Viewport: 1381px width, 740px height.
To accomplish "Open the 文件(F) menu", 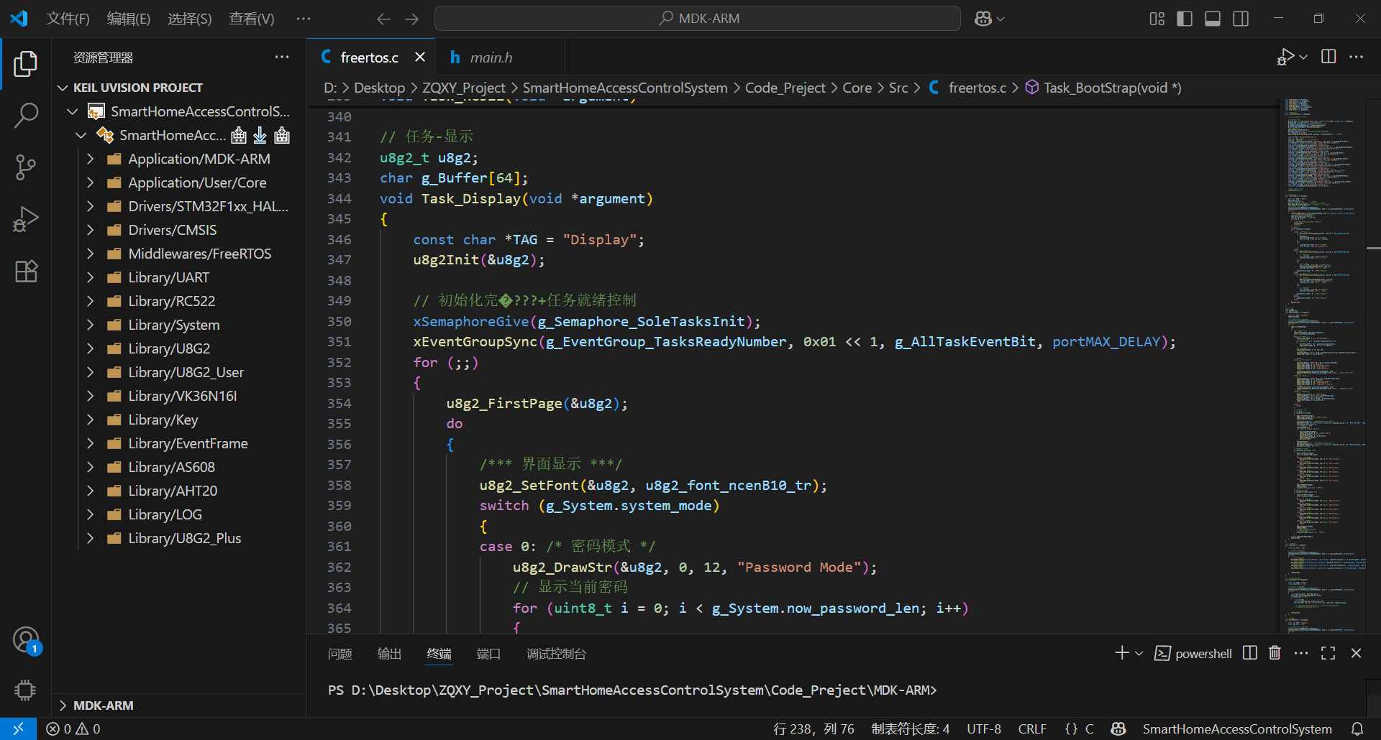I will coord(68,19).
